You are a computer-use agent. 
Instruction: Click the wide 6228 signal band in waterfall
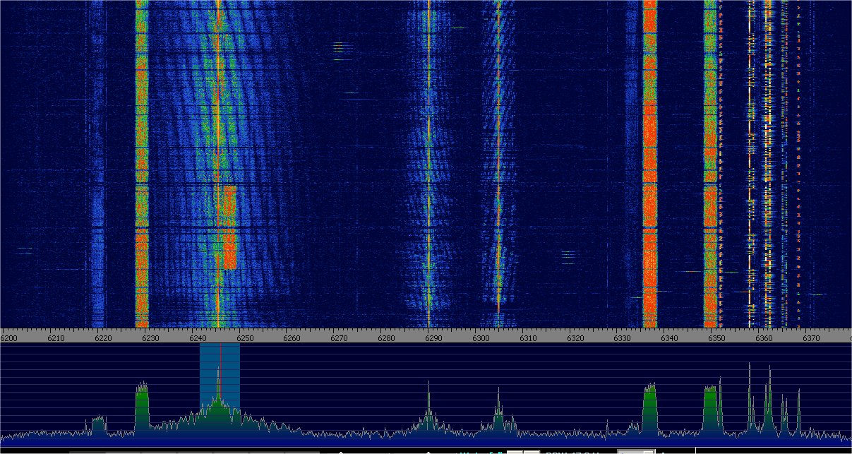[x=141, y=177]
